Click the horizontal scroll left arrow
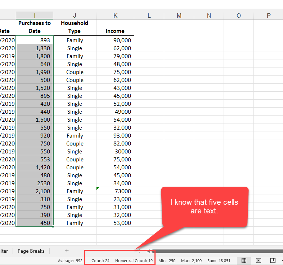 pyautogui.click(x=148, y=251)
